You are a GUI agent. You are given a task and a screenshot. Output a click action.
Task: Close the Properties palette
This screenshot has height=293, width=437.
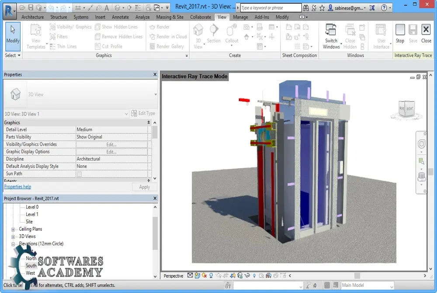tap(155, 74)
